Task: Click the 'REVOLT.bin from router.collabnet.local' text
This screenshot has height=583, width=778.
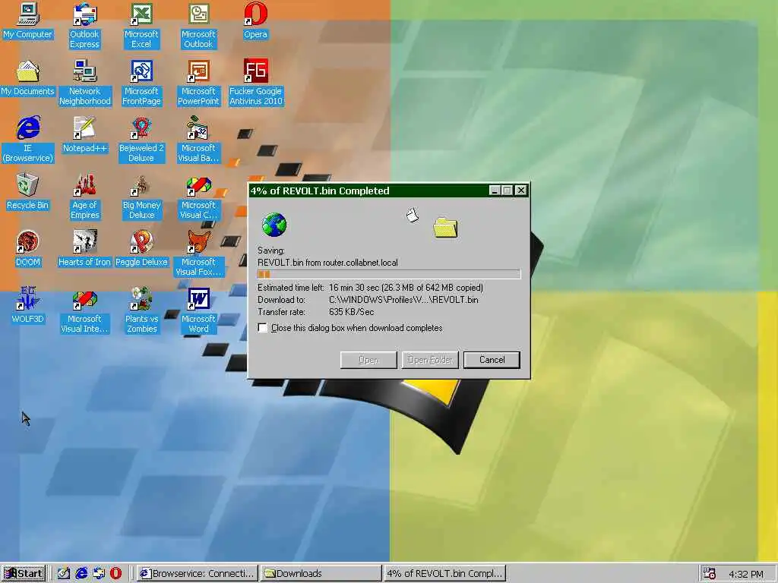Action: pos(327,263)
